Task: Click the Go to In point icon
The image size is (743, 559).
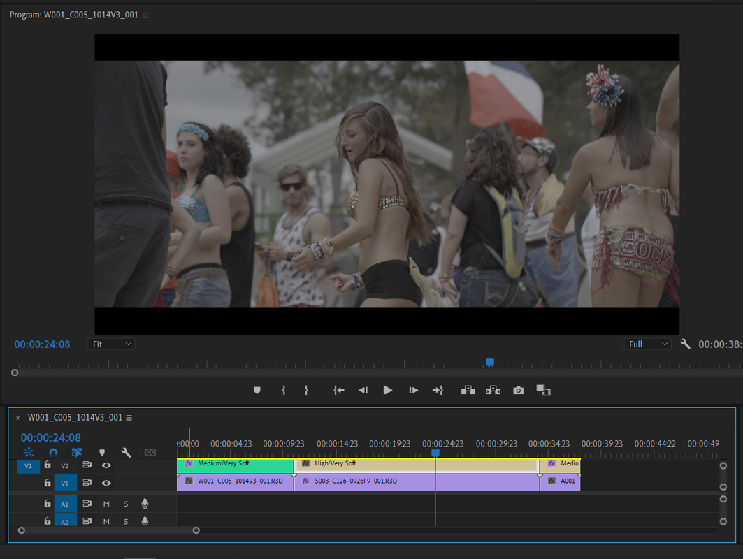Action: pos(339,391)
